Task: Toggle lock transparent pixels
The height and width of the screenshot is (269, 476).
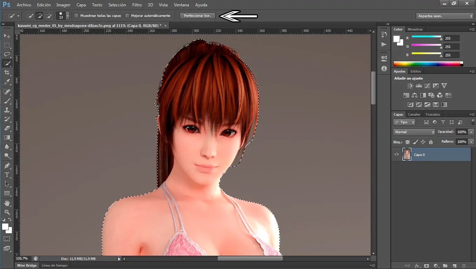Action: 407,142
